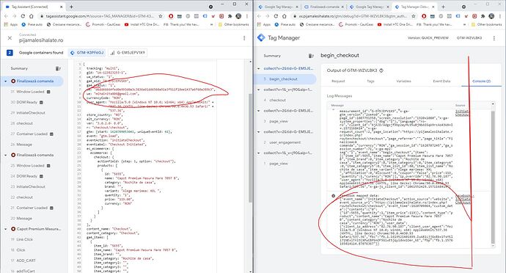
Task: Open profile avatar in right browser window
Action: 491,16
